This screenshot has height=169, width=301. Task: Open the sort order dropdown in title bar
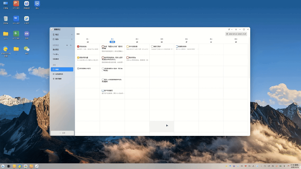[230, 29]
